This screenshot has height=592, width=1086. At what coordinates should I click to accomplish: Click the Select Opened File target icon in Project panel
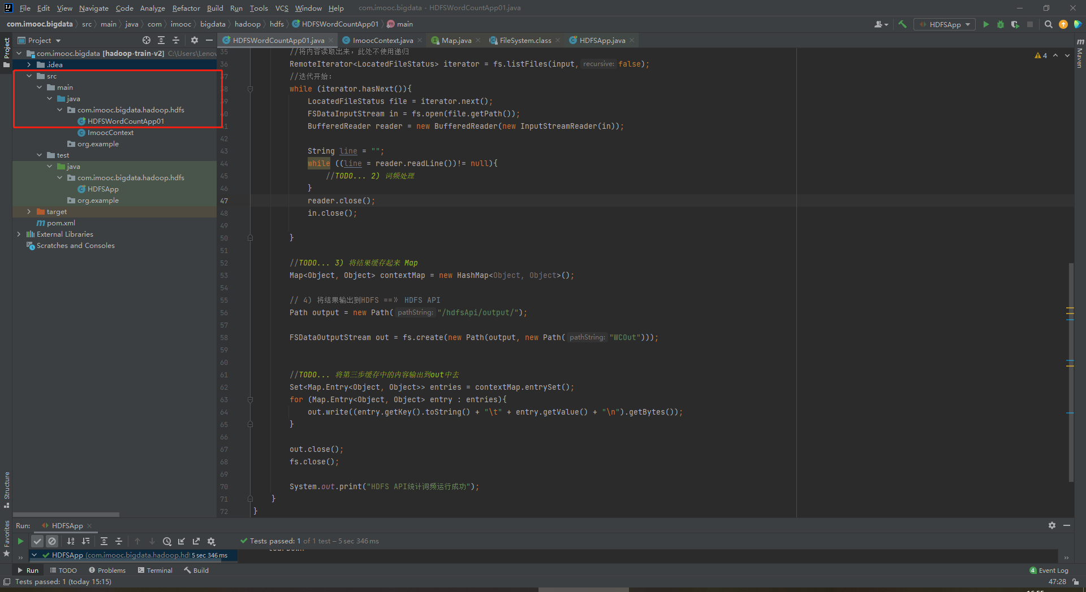point(146,40)
